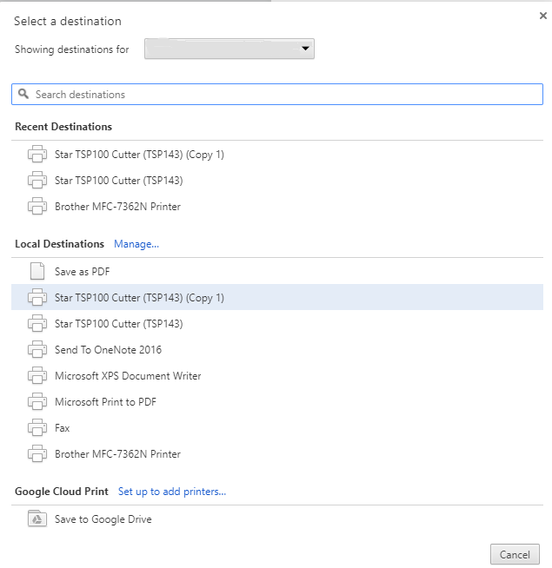Click the Microsoft XPS Document Writer printer icon
Image resolution: width=552 pixels, height=568 pixels.
[37, 376]
